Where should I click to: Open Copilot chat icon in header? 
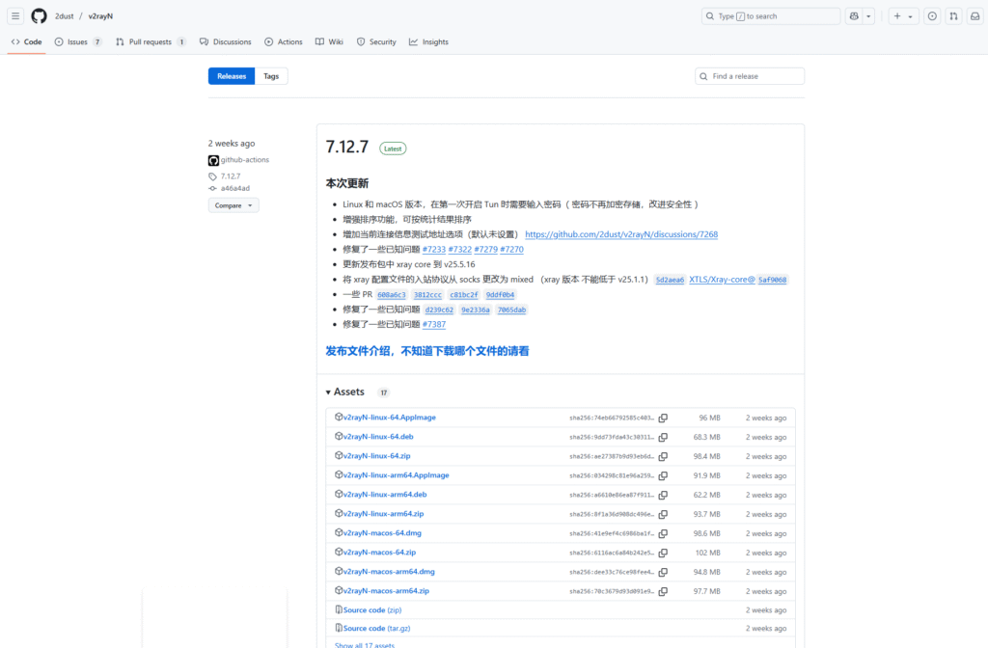click(854, 16)
